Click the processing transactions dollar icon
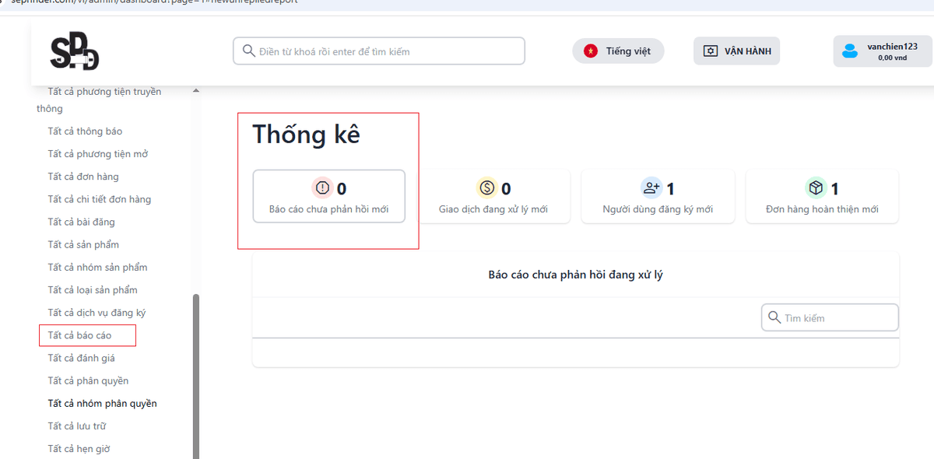Screen dimensions: 934x459 pos(486,188)
